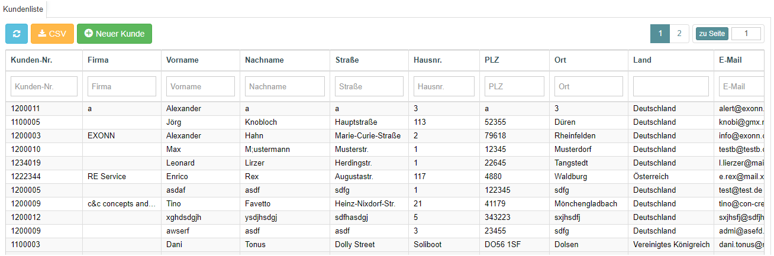Click the Kunden-Nr. filter field

(x=44, y=86)
